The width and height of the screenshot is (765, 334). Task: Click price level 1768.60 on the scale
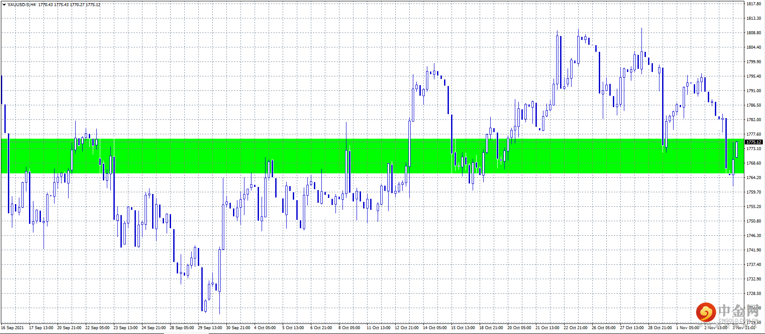tap(754, 163)
